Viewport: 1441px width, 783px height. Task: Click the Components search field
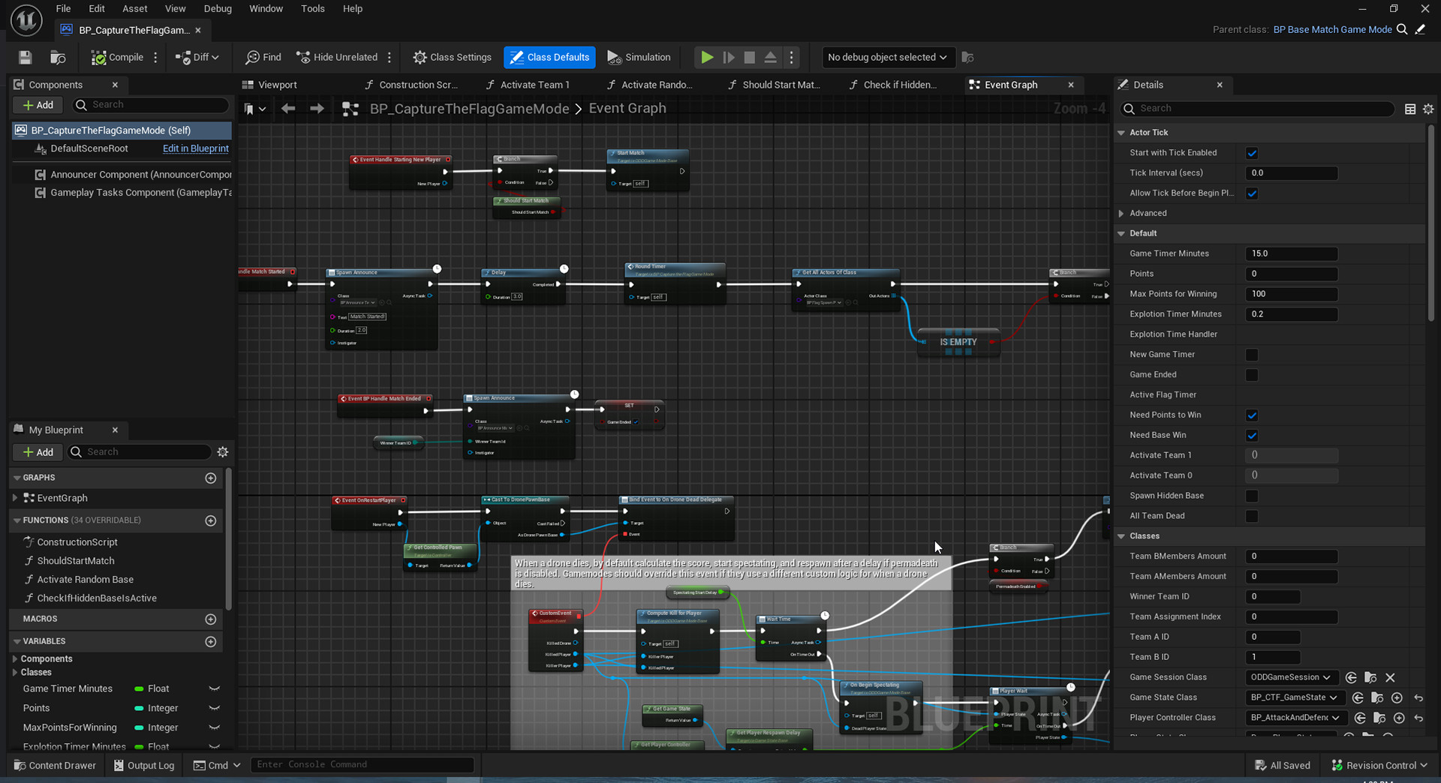pos(150,105)
